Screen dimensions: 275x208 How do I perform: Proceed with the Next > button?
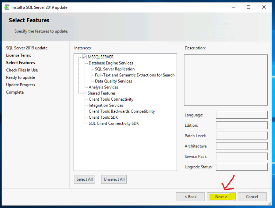221,197
